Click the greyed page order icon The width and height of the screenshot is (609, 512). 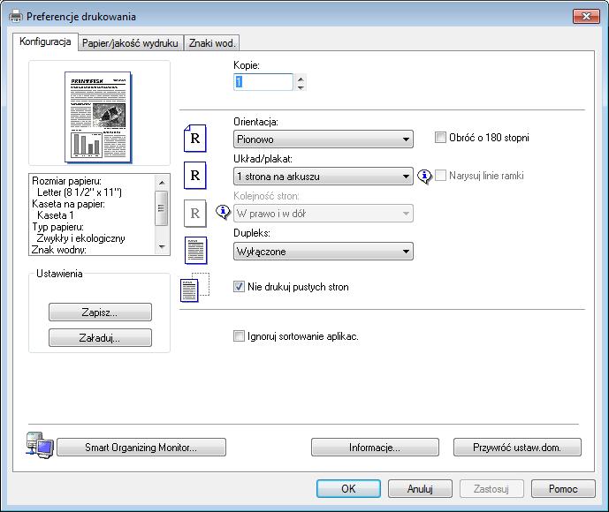tap(195, 213)
